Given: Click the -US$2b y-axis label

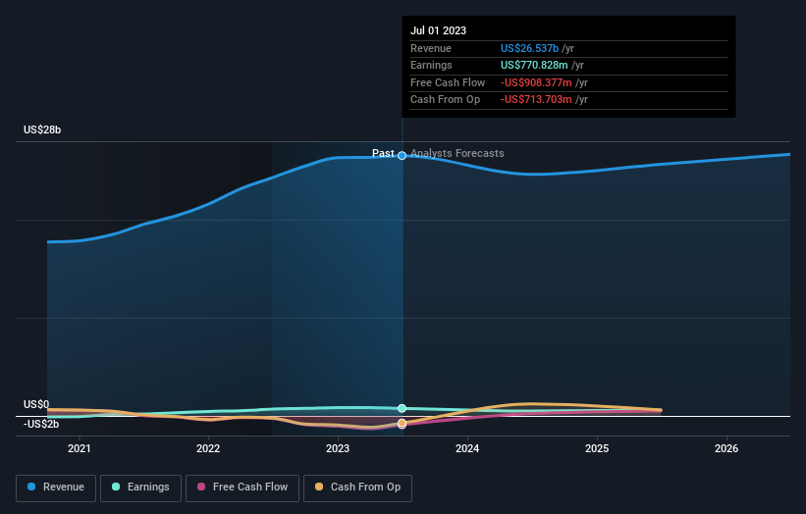Looking at the screenshot, I should [x=41, y=424].
